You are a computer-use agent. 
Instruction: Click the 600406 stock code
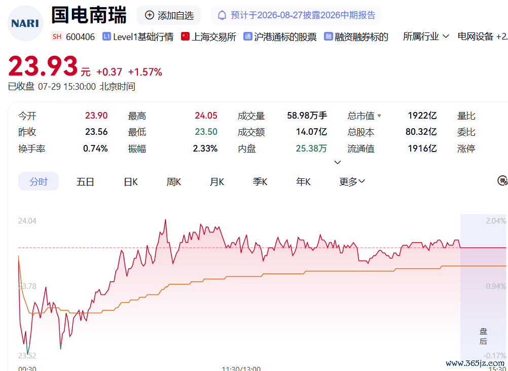(80, 37)
